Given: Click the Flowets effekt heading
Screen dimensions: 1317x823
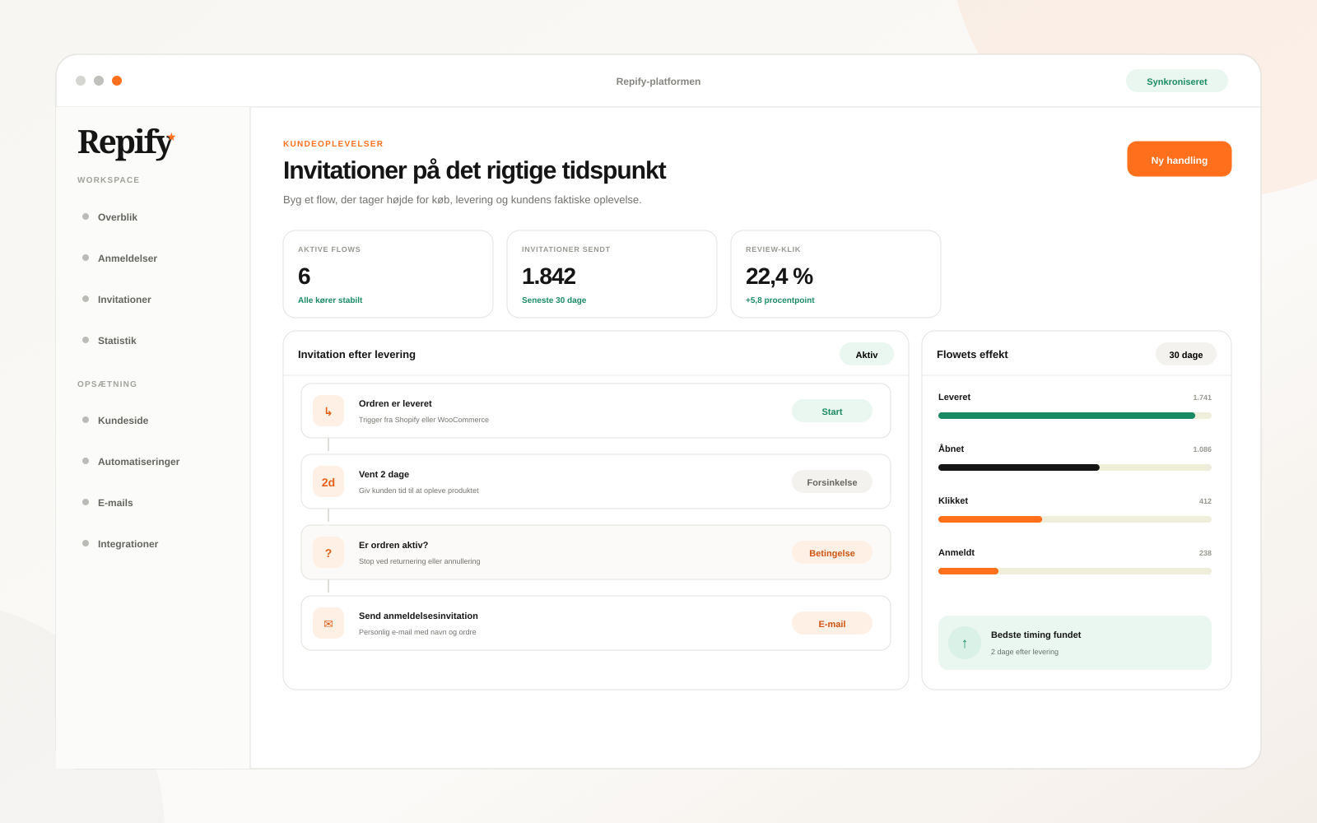Looking at the screenshot, I should (972, 355).
